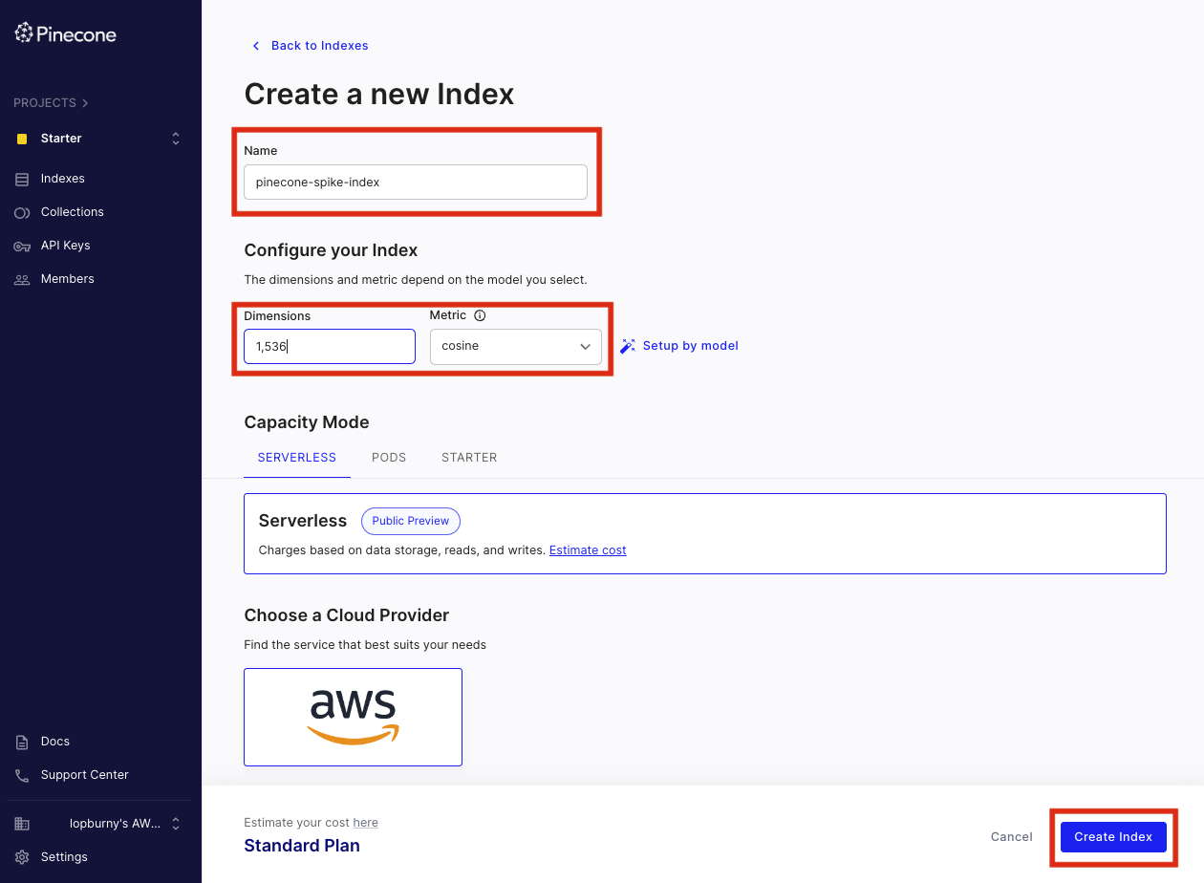Switch to the PODS capacity tab
1204x883 pixels.
pyautogui.click(x=389, y=457)
